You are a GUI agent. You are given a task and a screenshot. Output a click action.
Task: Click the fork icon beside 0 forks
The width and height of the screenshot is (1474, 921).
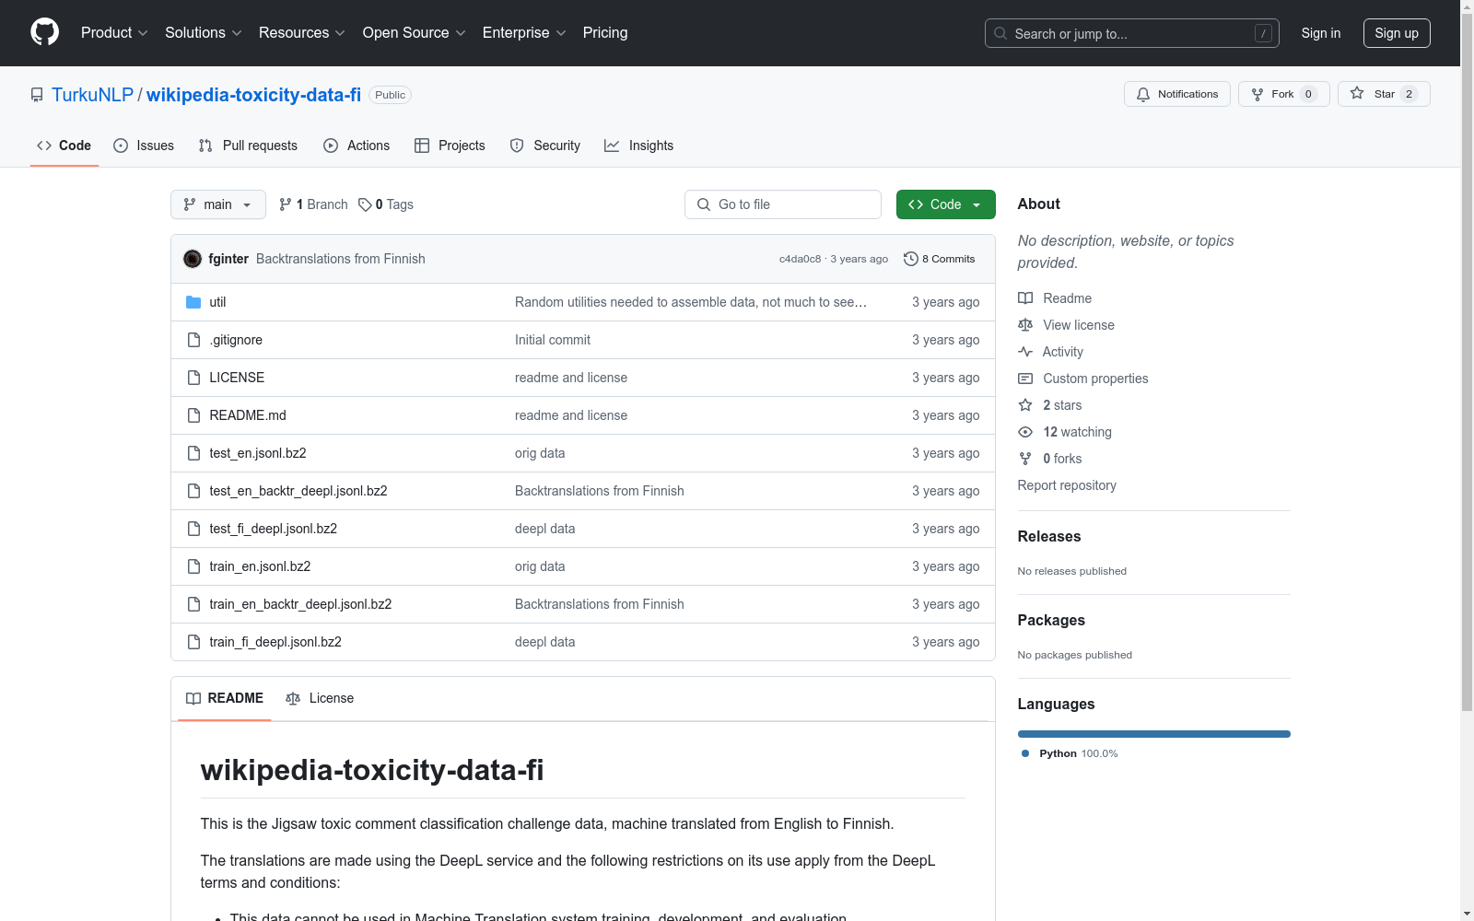click(x=1025, y=459)
